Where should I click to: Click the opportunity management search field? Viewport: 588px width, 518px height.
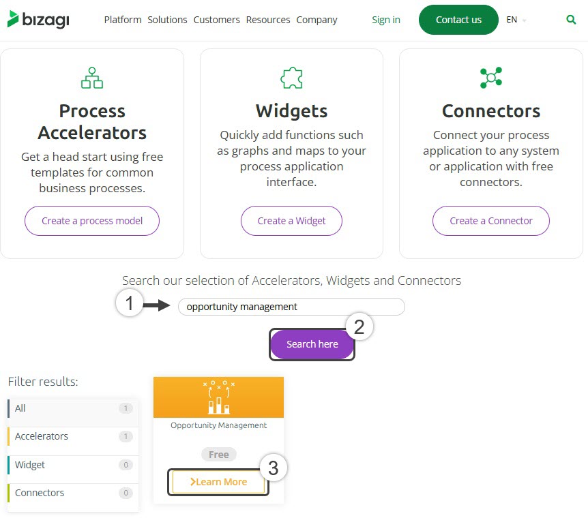point(291,307)
